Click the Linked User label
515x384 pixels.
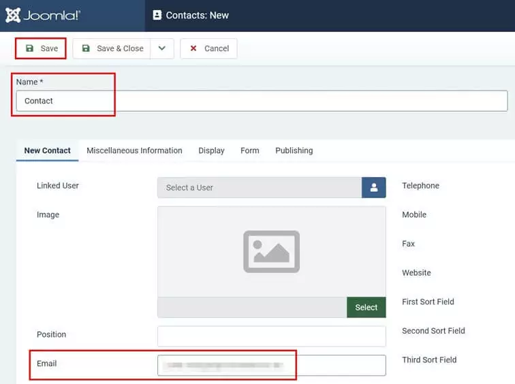click(x=58, y=186)
